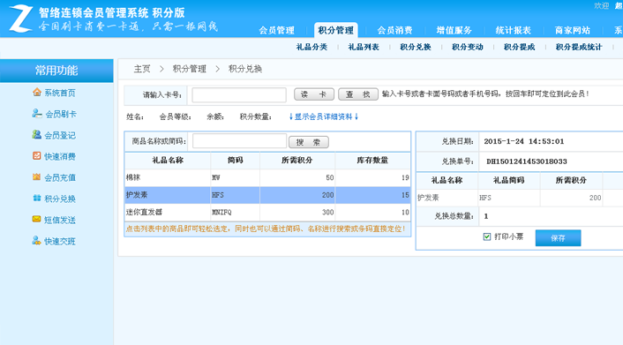
Task: Click the 查找 button
Action: (358, 94)
